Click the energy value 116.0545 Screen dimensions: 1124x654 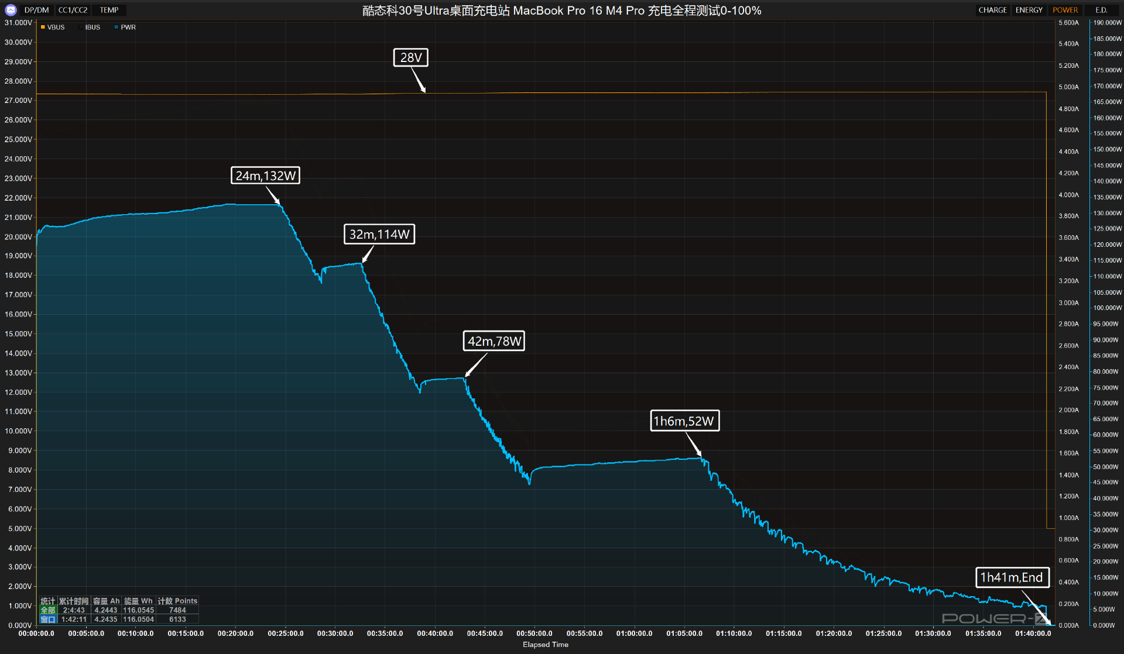(x=138, y=610)
